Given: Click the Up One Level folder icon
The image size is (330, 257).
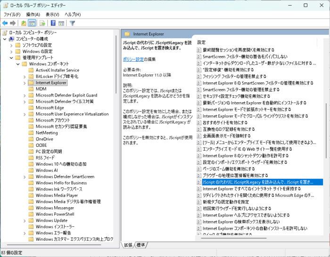Looking at the screenshot, I should (x=24, y=23).
